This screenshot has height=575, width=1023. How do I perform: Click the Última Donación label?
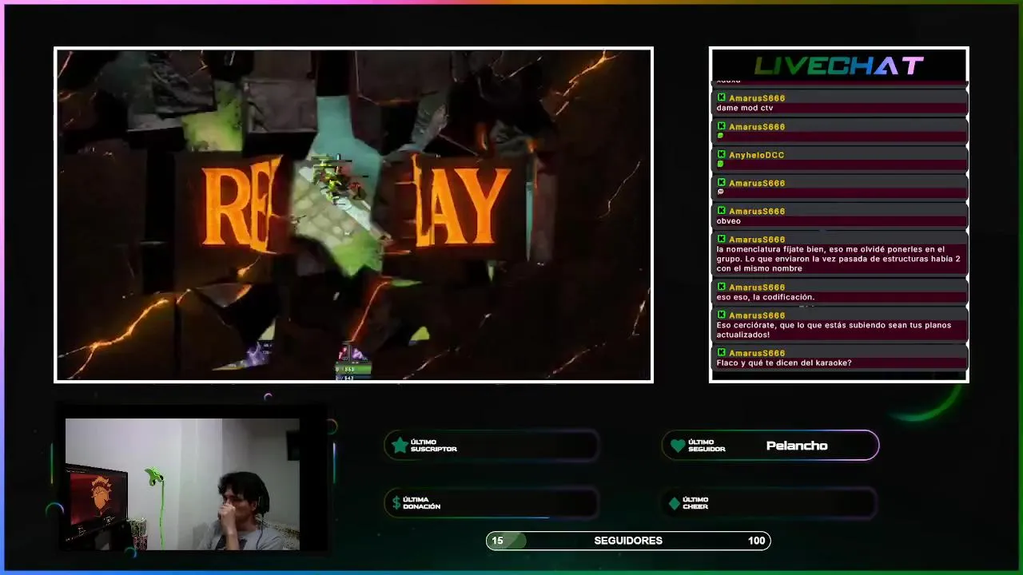(421, 503)
